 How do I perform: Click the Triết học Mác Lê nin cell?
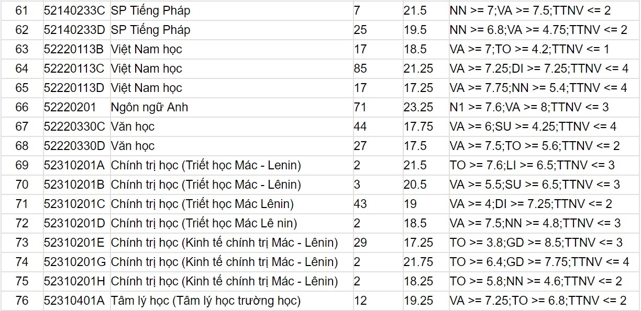click(x=204, y=223)
